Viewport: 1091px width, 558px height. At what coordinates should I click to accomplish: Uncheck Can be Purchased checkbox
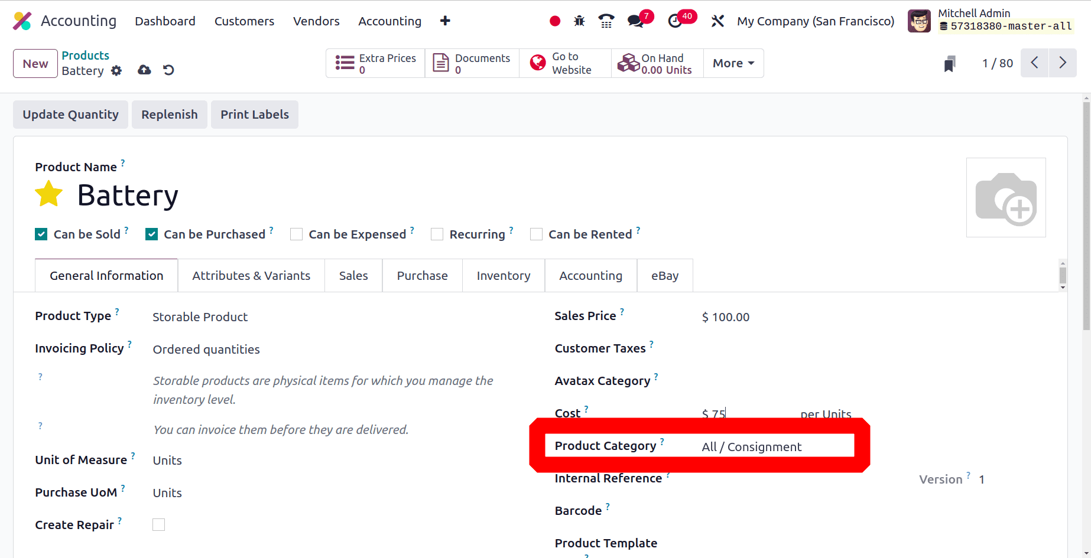152,234
